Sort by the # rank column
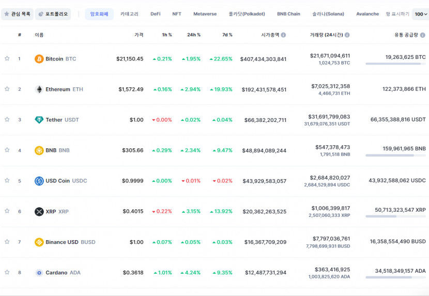 click(x=20, y=35)
